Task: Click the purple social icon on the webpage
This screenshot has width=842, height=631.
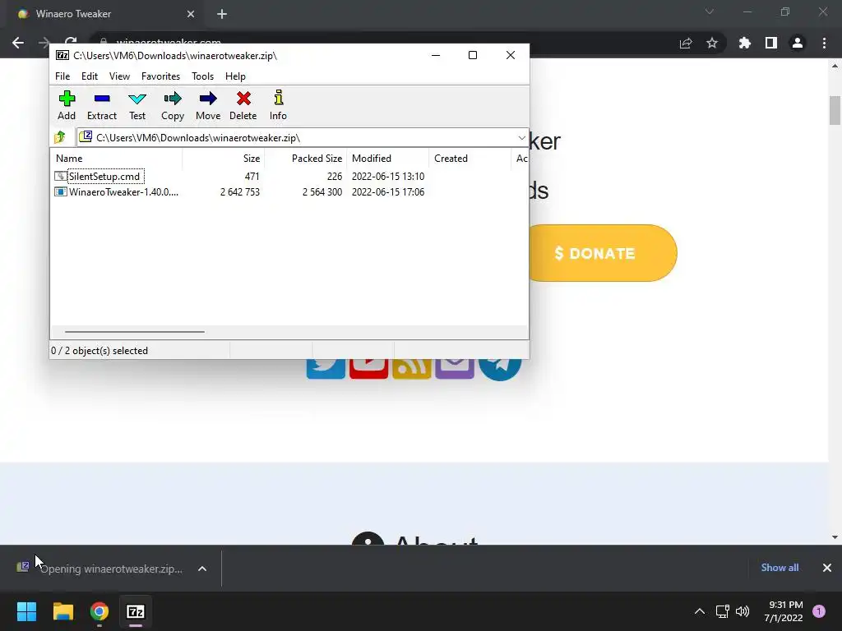Action: click(455, 369)
